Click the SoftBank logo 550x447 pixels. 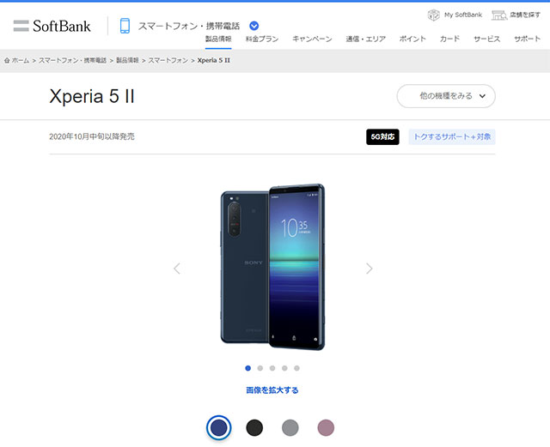click(x=61, y=26)
